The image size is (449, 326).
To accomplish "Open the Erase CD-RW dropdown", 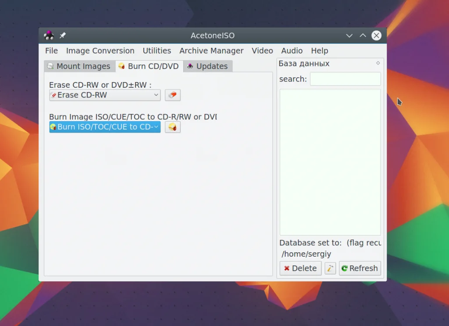I will click(x=105, y=95).
